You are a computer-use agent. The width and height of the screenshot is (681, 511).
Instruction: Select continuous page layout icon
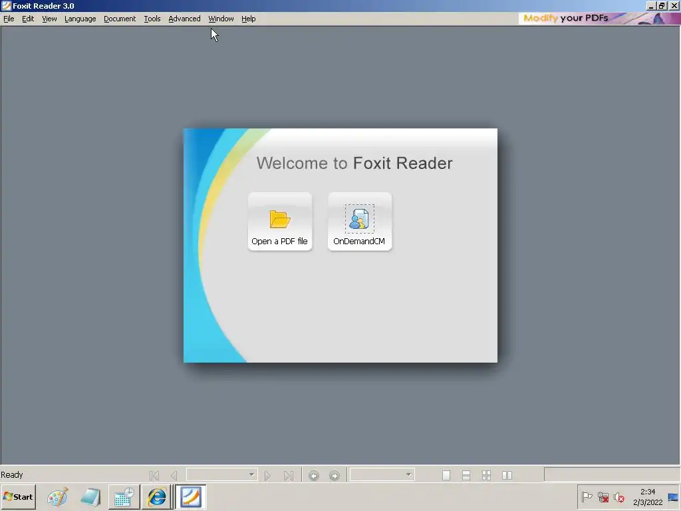tap(466, 475)
